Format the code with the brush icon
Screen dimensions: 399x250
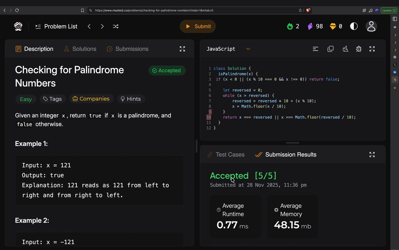(345, 49)
